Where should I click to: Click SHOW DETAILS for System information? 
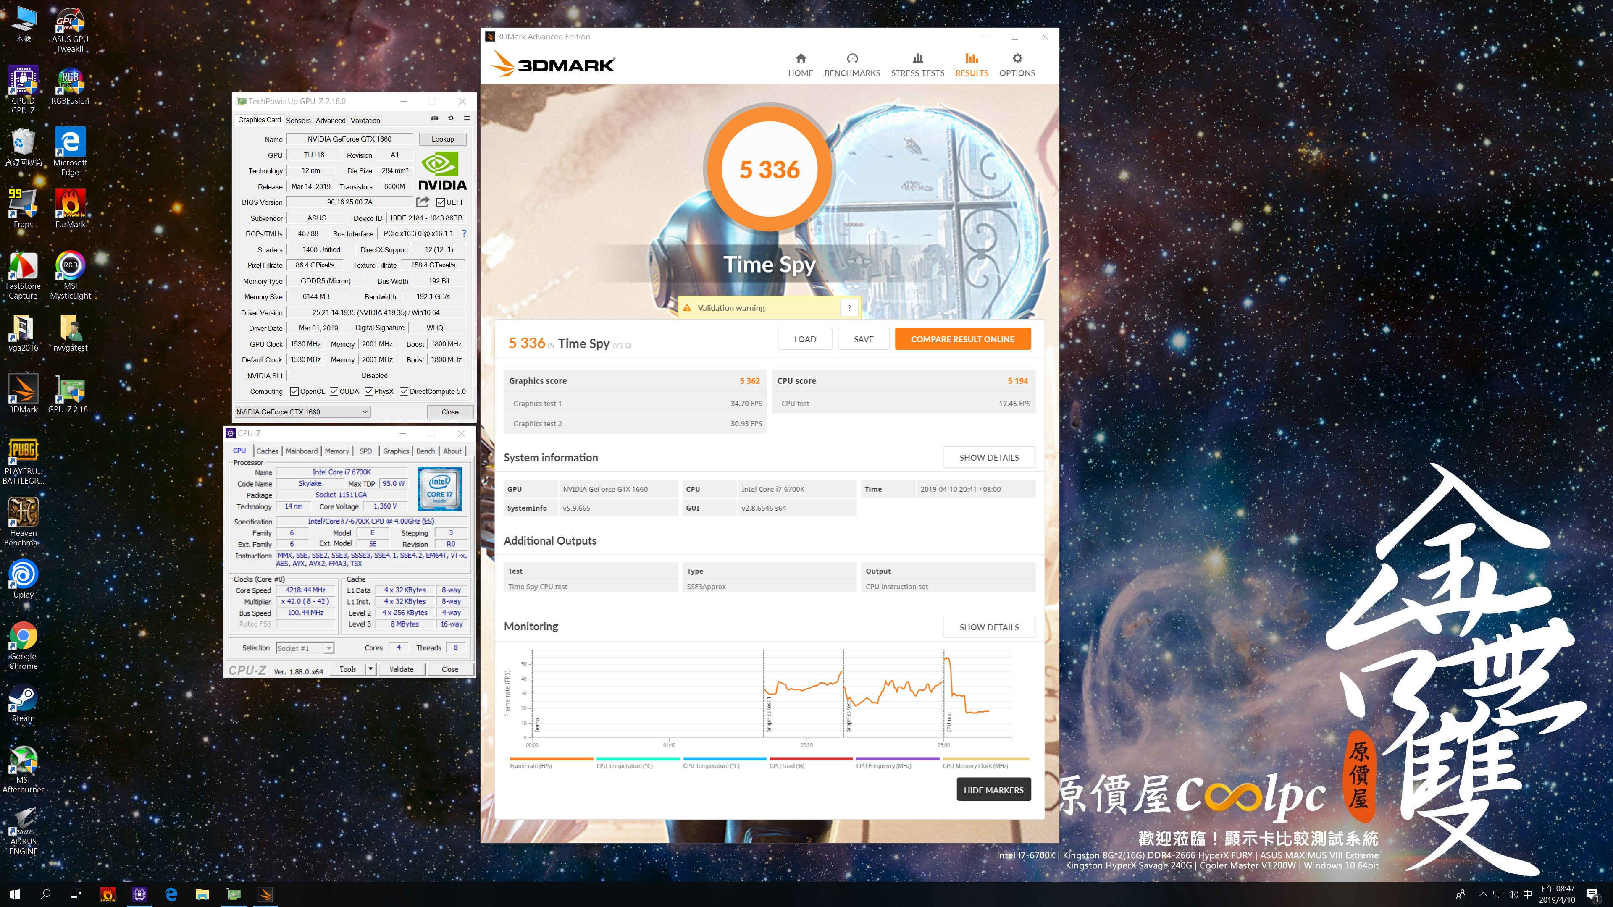[989, 458]
